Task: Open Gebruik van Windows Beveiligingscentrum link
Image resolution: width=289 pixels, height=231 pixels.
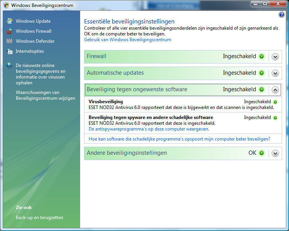Action: (128, 40)
